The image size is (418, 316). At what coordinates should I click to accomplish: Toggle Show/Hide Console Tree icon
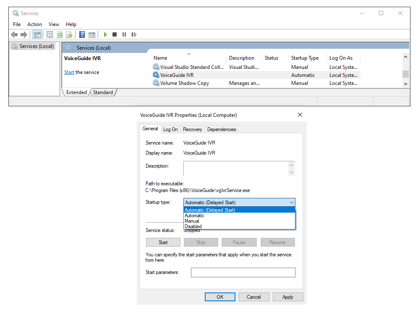[37, 34]
